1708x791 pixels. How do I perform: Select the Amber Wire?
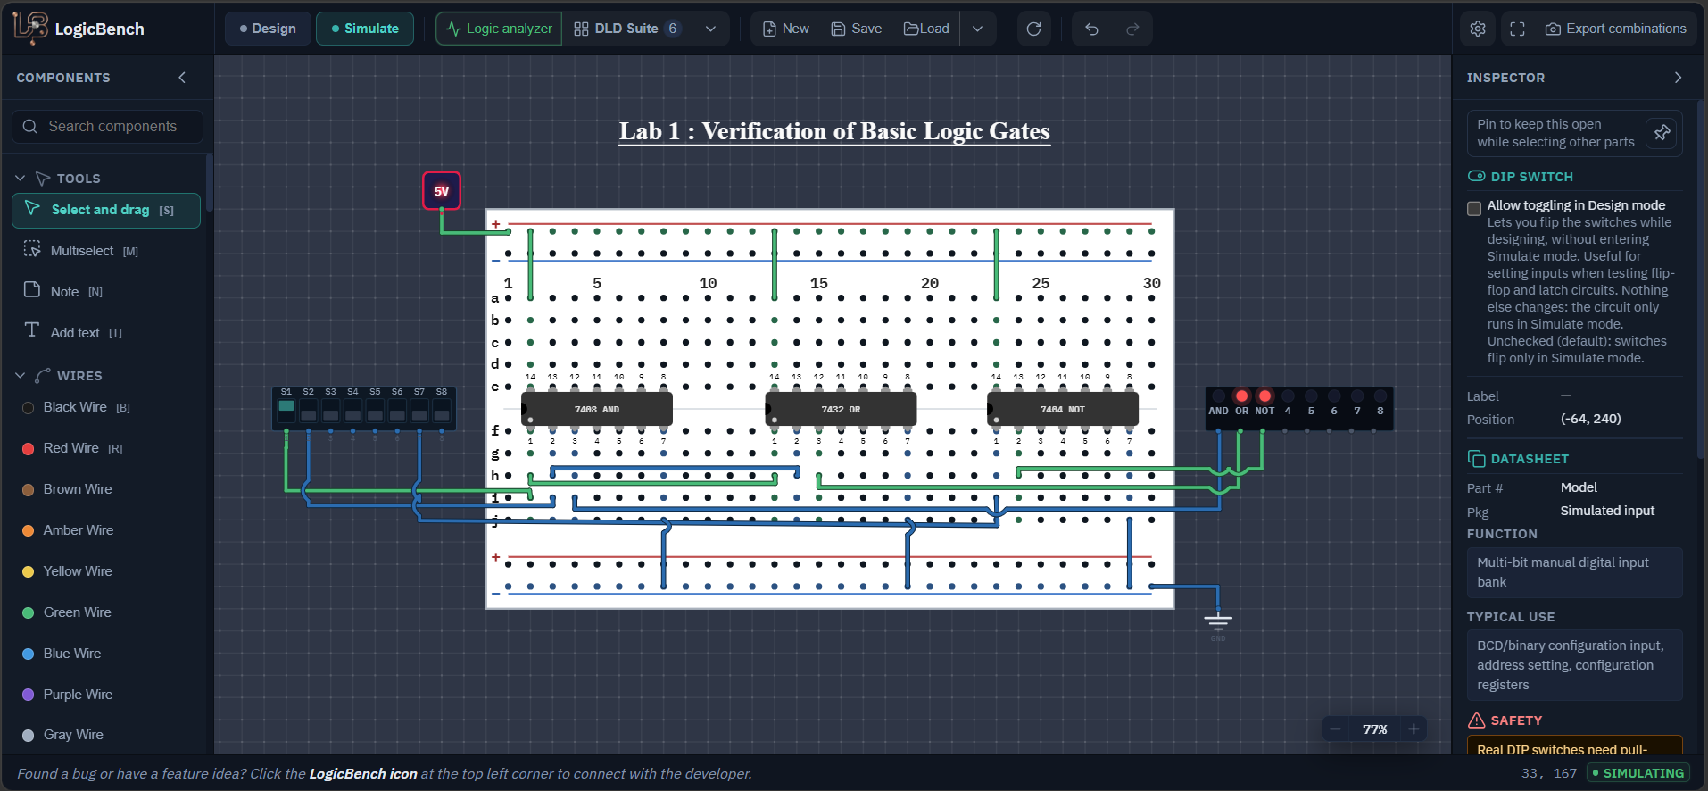coord(106,530)
